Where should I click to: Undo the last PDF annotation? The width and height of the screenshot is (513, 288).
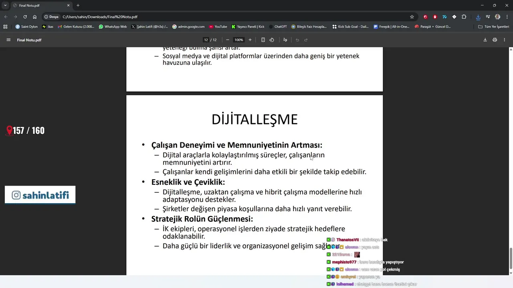click(x=297, y=40)
